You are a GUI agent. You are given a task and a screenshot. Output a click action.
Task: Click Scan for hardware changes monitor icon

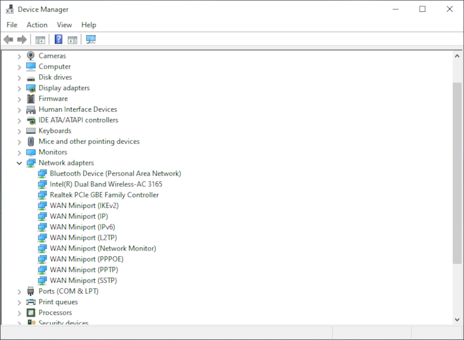(x=91, y=39)
